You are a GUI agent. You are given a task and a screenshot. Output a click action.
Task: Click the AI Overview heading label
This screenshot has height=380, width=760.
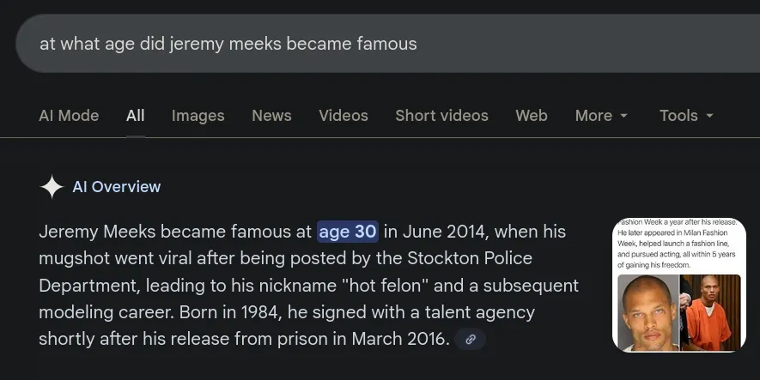[x=117, y=187]
